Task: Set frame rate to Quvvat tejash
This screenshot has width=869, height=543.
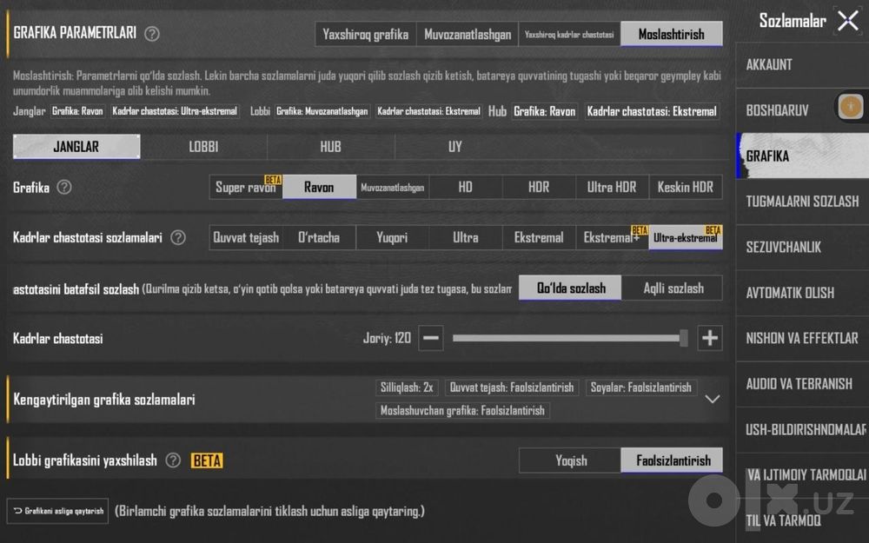Action: (x=246, y=238)
